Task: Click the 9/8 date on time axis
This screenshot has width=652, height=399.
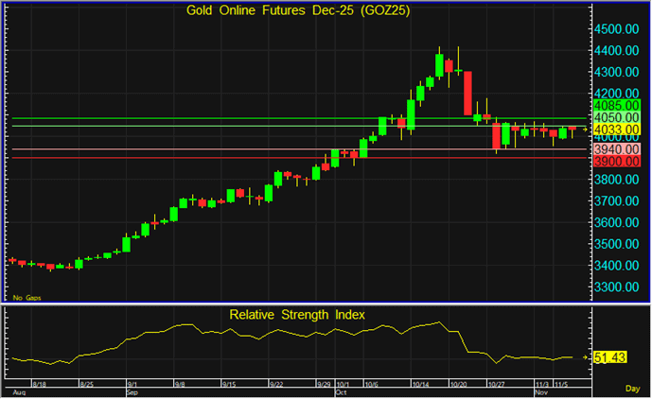Action: point(180,385)
